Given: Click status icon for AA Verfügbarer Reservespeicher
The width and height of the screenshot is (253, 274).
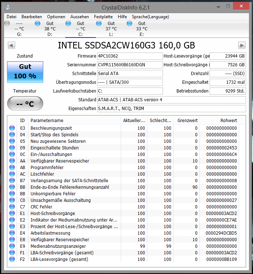Looking at the screenshot, I should (x=12, y=161).
